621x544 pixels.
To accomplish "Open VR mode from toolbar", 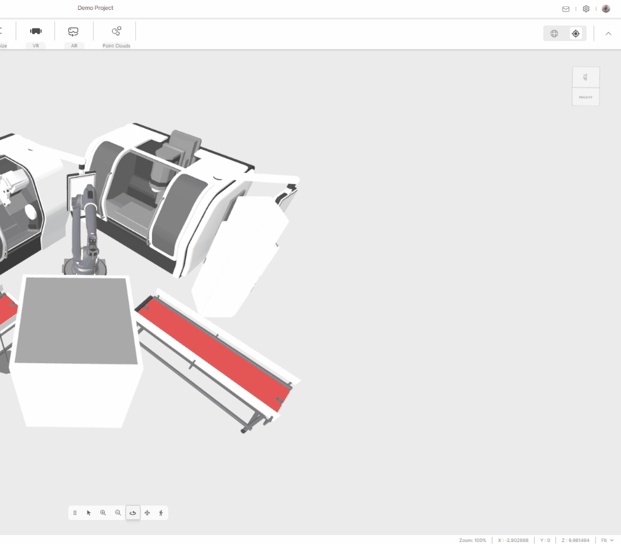I will coord(36,32).
